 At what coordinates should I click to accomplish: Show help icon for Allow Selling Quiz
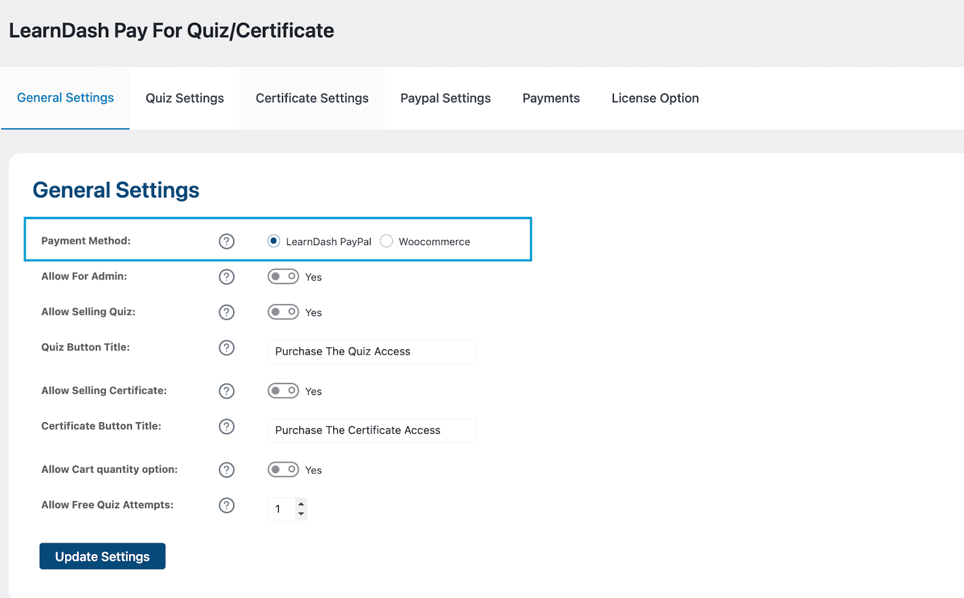click(227, 313)
